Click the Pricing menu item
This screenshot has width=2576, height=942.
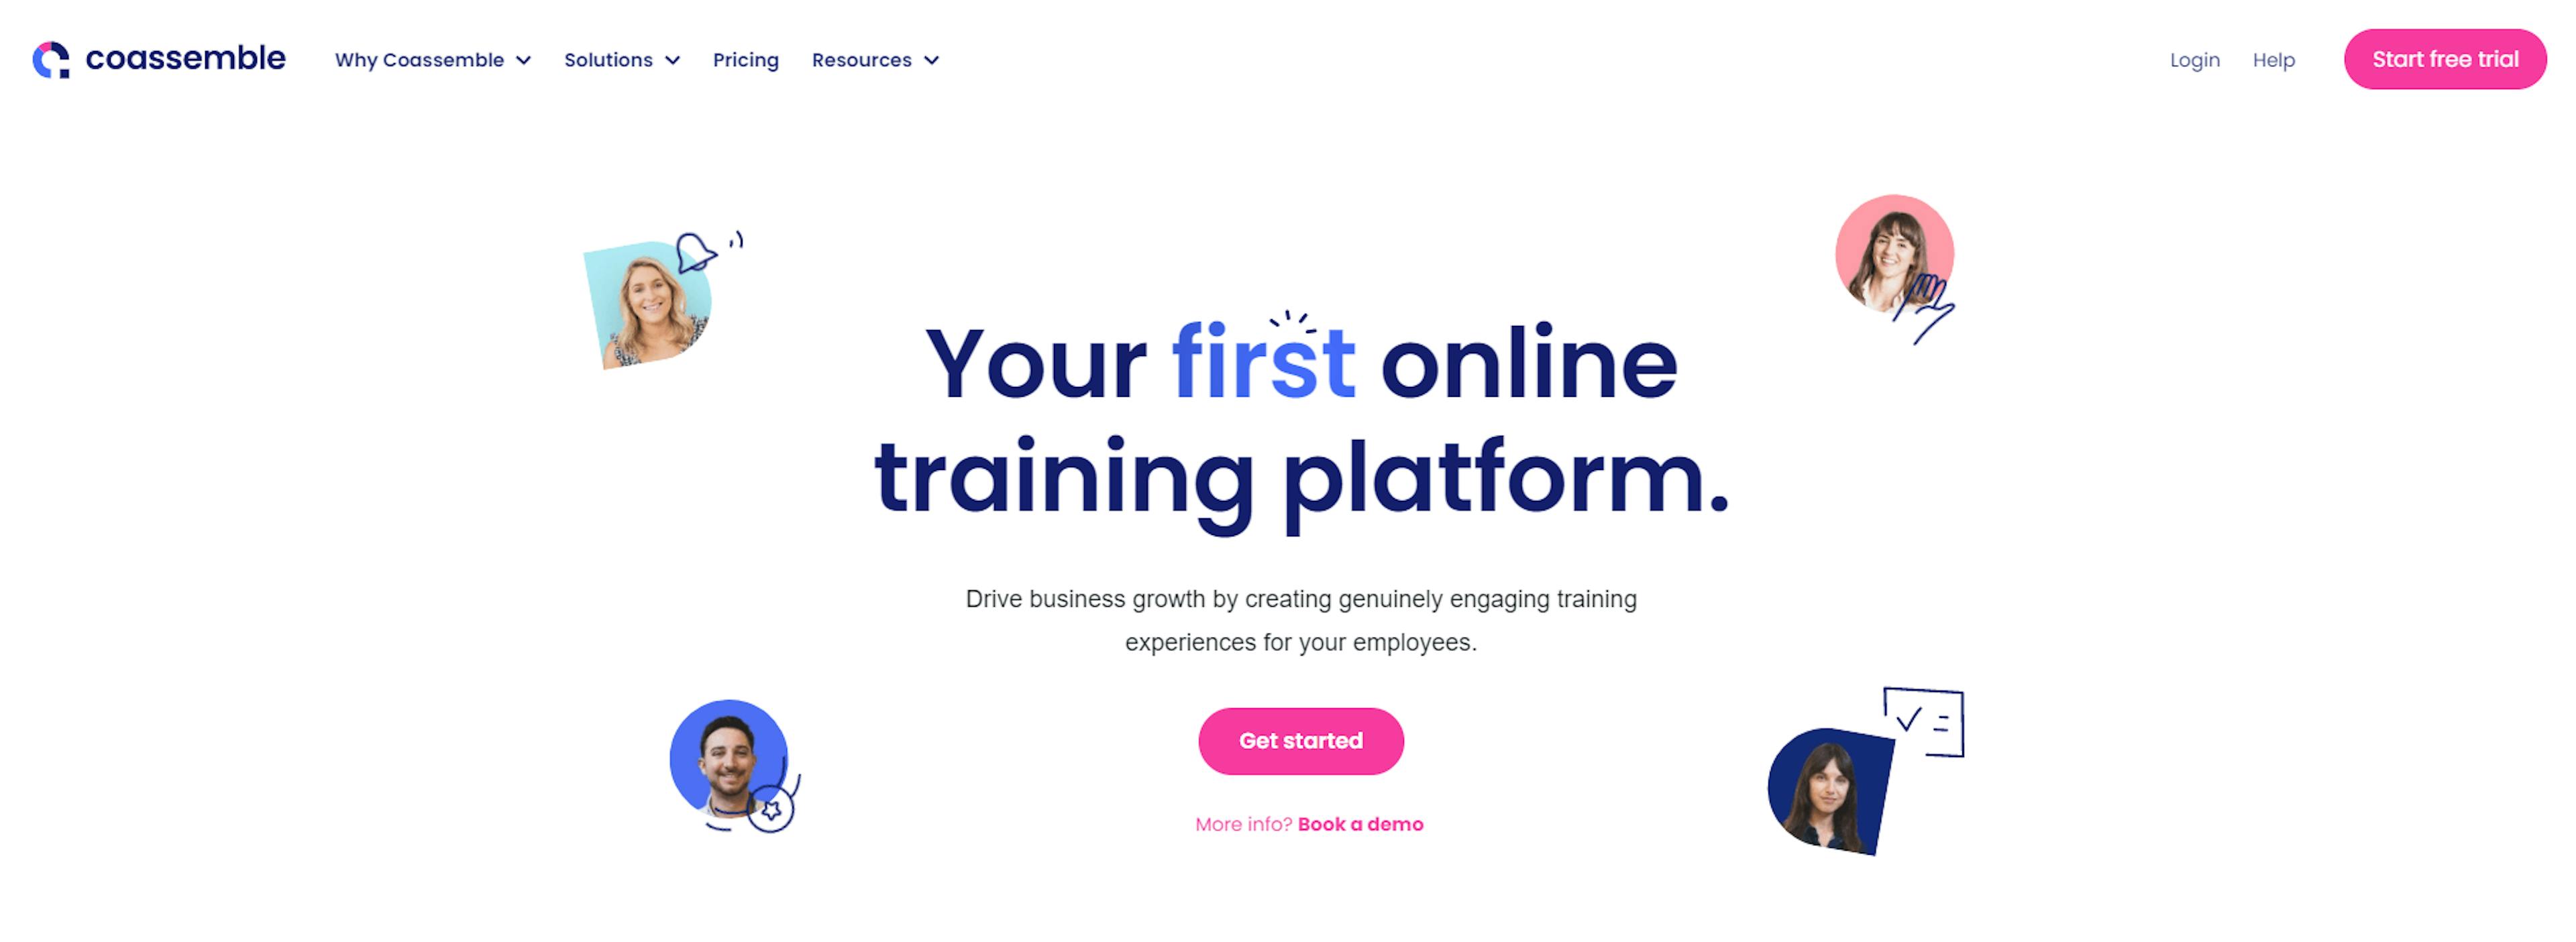tap(743, 59)
